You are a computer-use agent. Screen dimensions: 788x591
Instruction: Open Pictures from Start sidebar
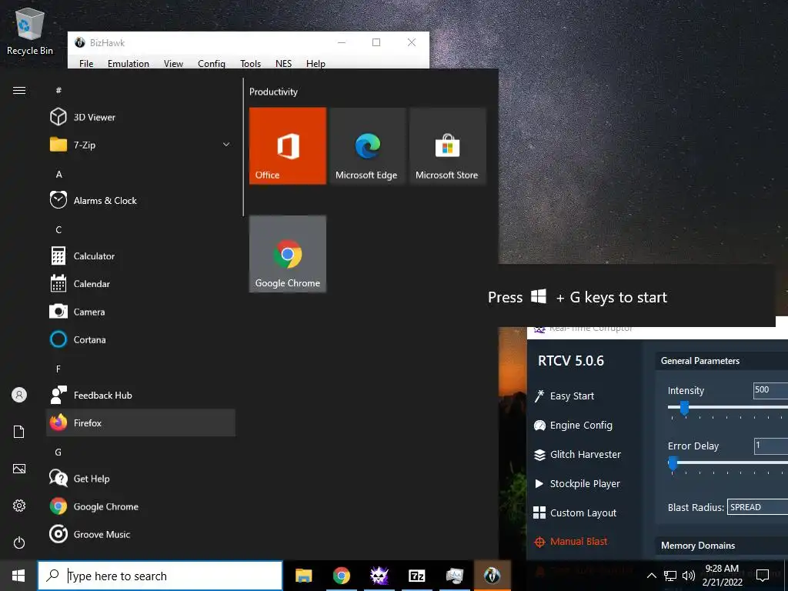point(19,469)
